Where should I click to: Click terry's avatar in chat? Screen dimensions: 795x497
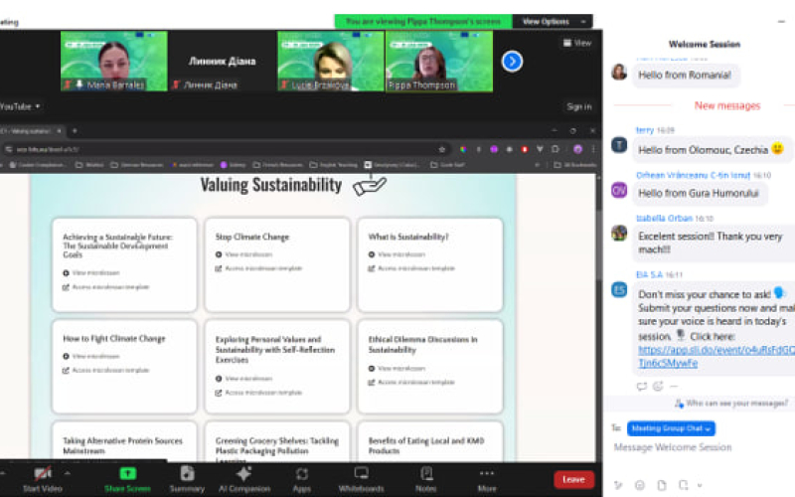619,145
